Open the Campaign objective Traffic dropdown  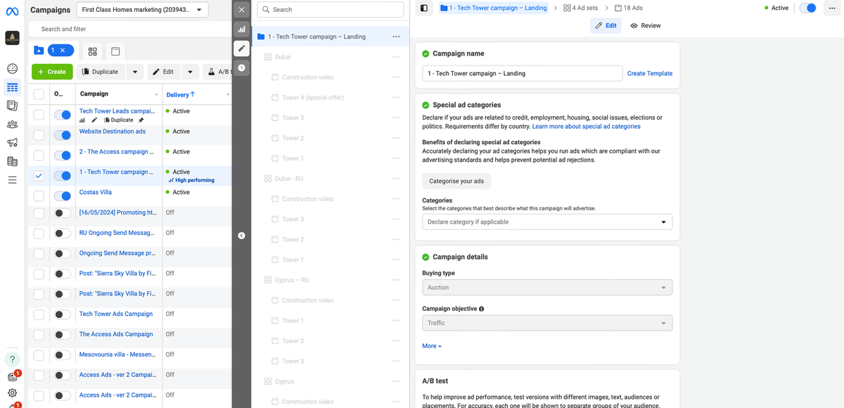coord(547,323)
